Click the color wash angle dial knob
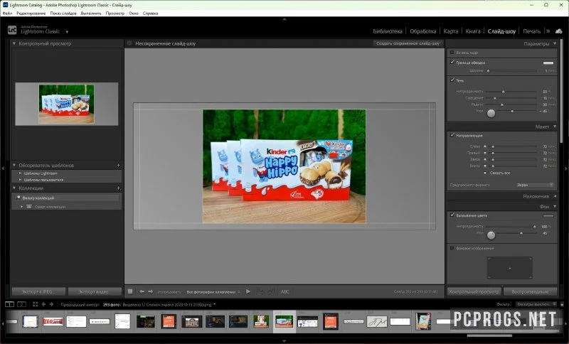 (491, 235)
